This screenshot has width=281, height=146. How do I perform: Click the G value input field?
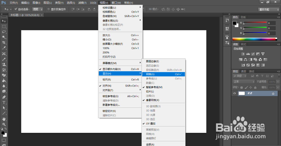[272, 28]
